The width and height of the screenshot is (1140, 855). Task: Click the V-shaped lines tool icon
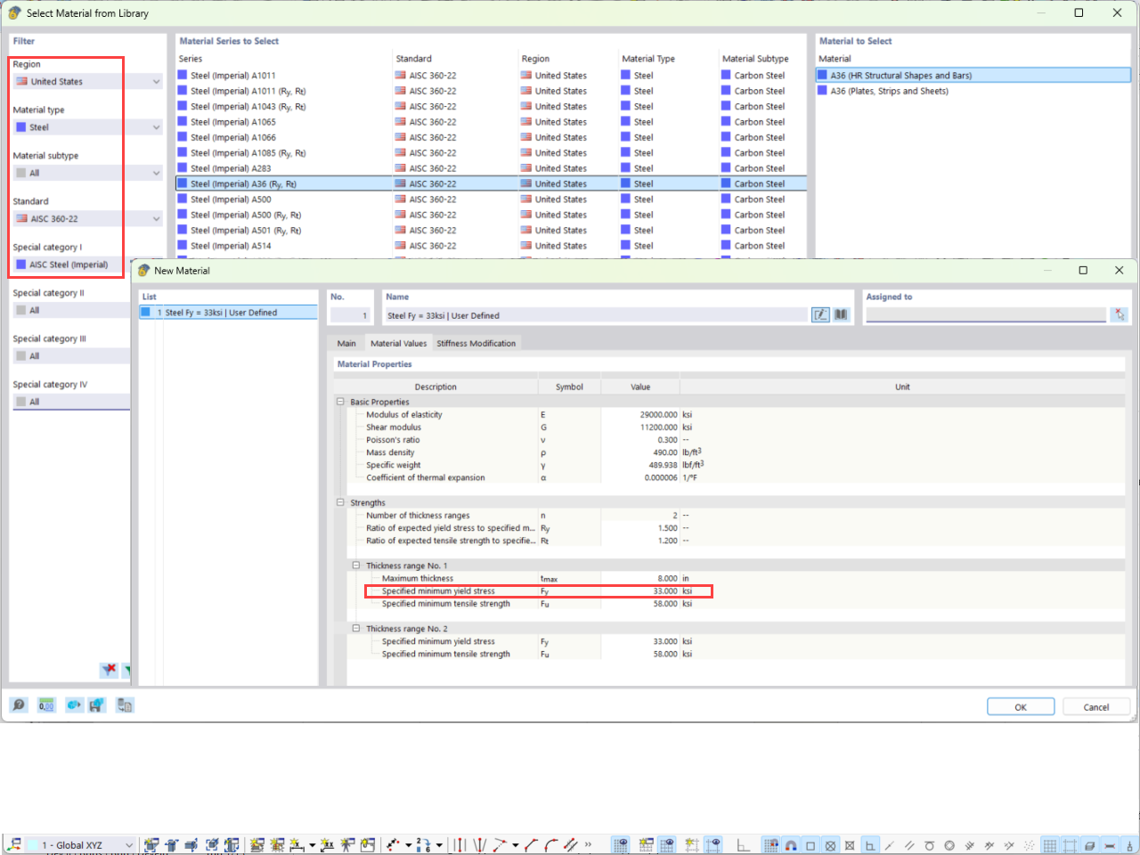(x=480, y=845)
